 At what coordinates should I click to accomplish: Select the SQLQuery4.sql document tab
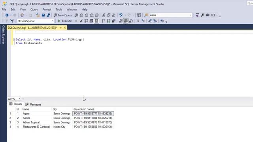coord(32,28)
